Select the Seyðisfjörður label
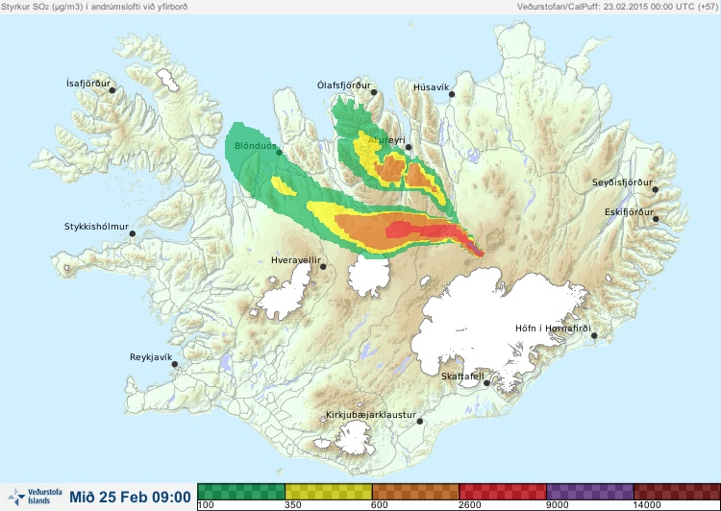721x511 pixels. click(622, 182)
